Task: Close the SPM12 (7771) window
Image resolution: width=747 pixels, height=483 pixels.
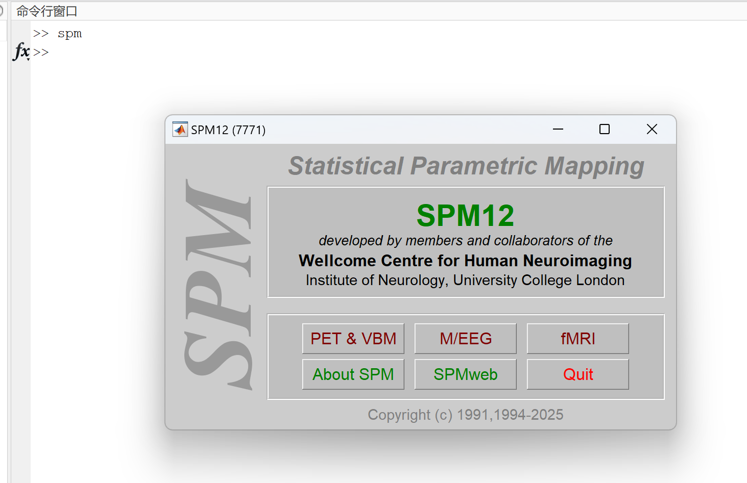Action: click(x=652, y=130)
